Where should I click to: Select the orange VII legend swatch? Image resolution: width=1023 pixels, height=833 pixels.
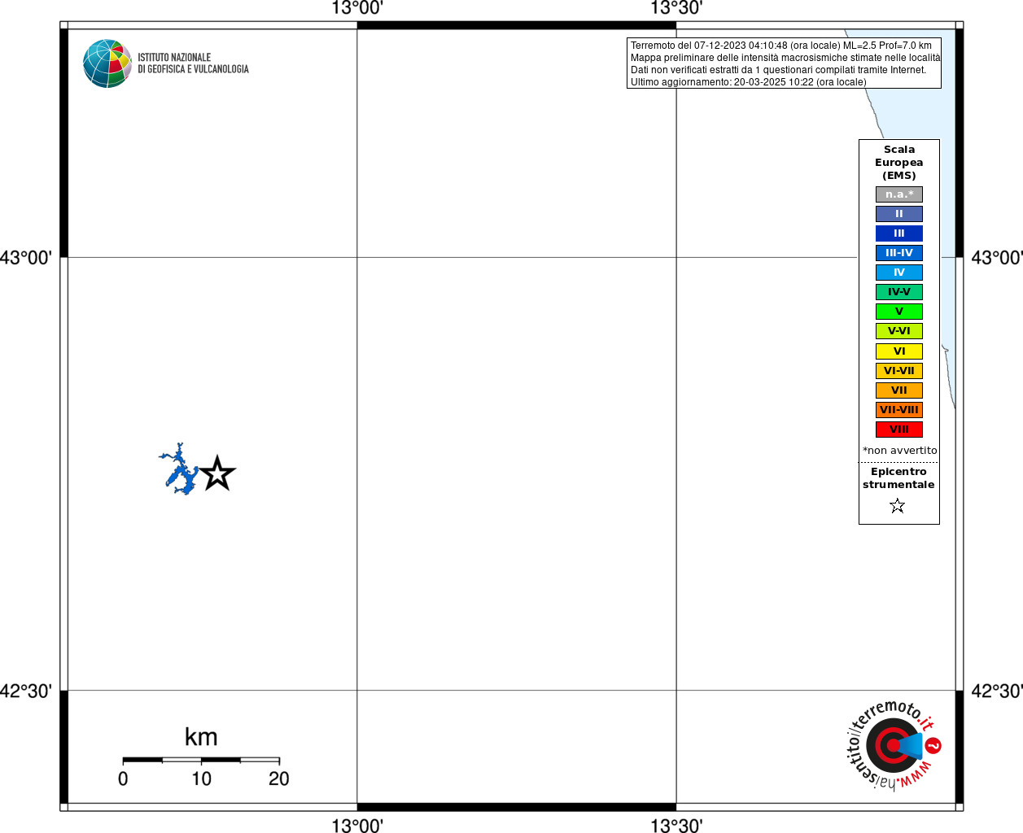click(899, 390)
